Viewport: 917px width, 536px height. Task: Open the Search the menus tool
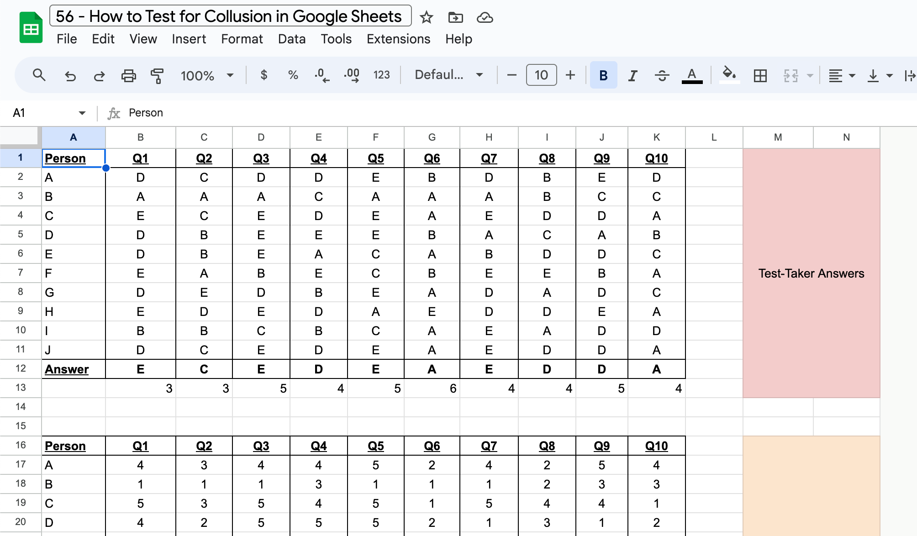39,75
